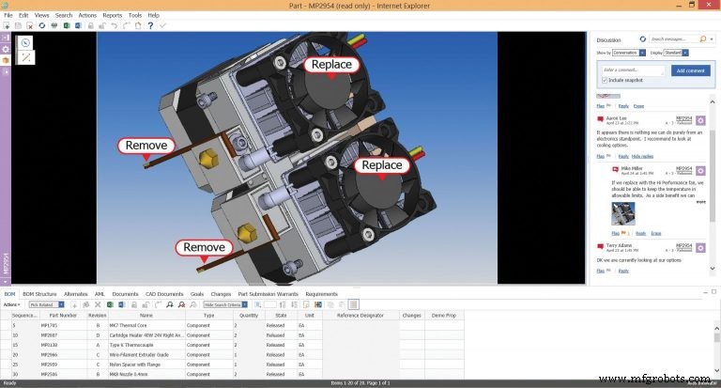Viewport: 721px width, 388px height.
Task: Open the snapshot thumbnail in Mike Miller's reply
Action: point(623,214)
